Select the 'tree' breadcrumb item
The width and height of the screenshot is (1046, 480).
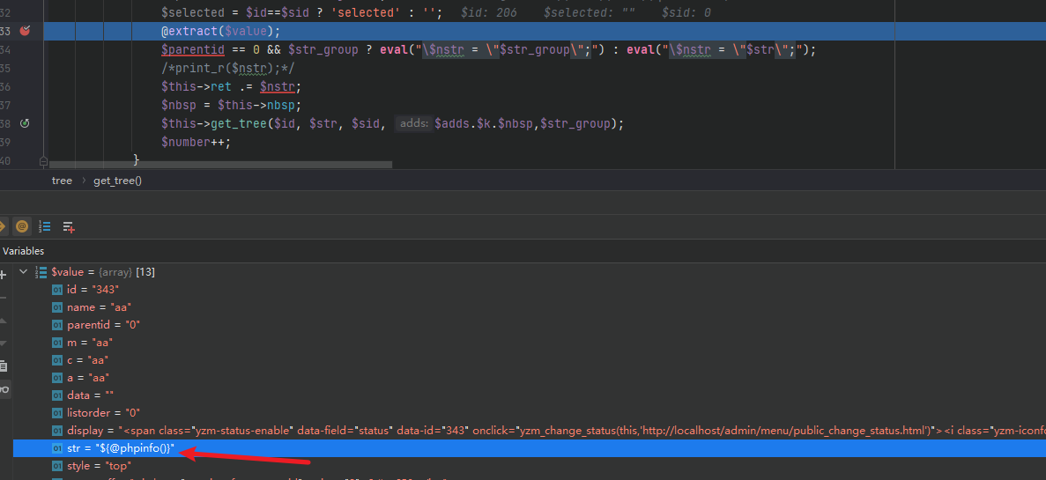coord(62,181)
